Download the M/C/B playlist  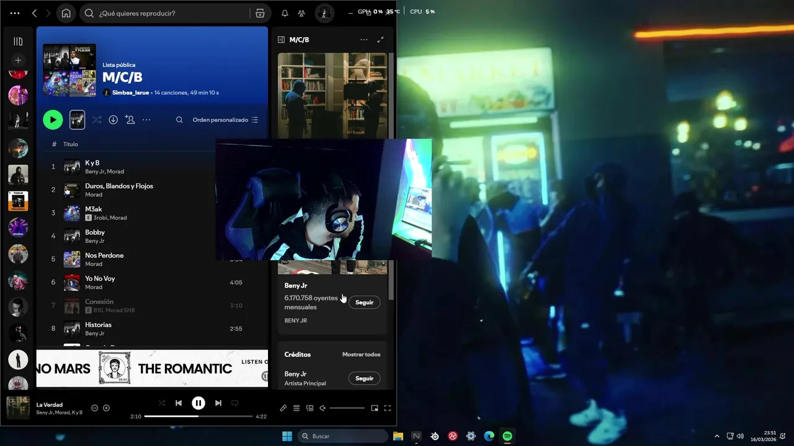click(x=113, y=120)
